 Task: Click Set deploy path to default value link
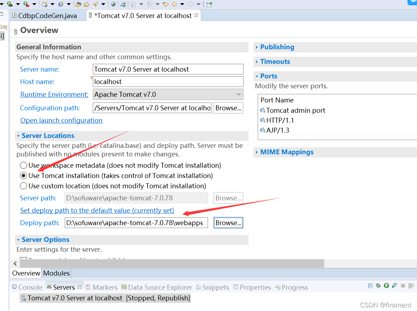pos(97,210)
